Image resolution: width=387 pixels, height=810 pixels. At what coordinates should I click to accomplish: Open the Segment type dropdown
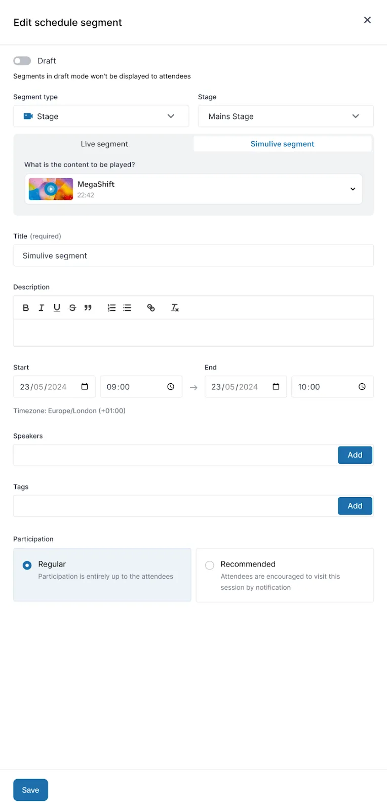click(101, 116)
